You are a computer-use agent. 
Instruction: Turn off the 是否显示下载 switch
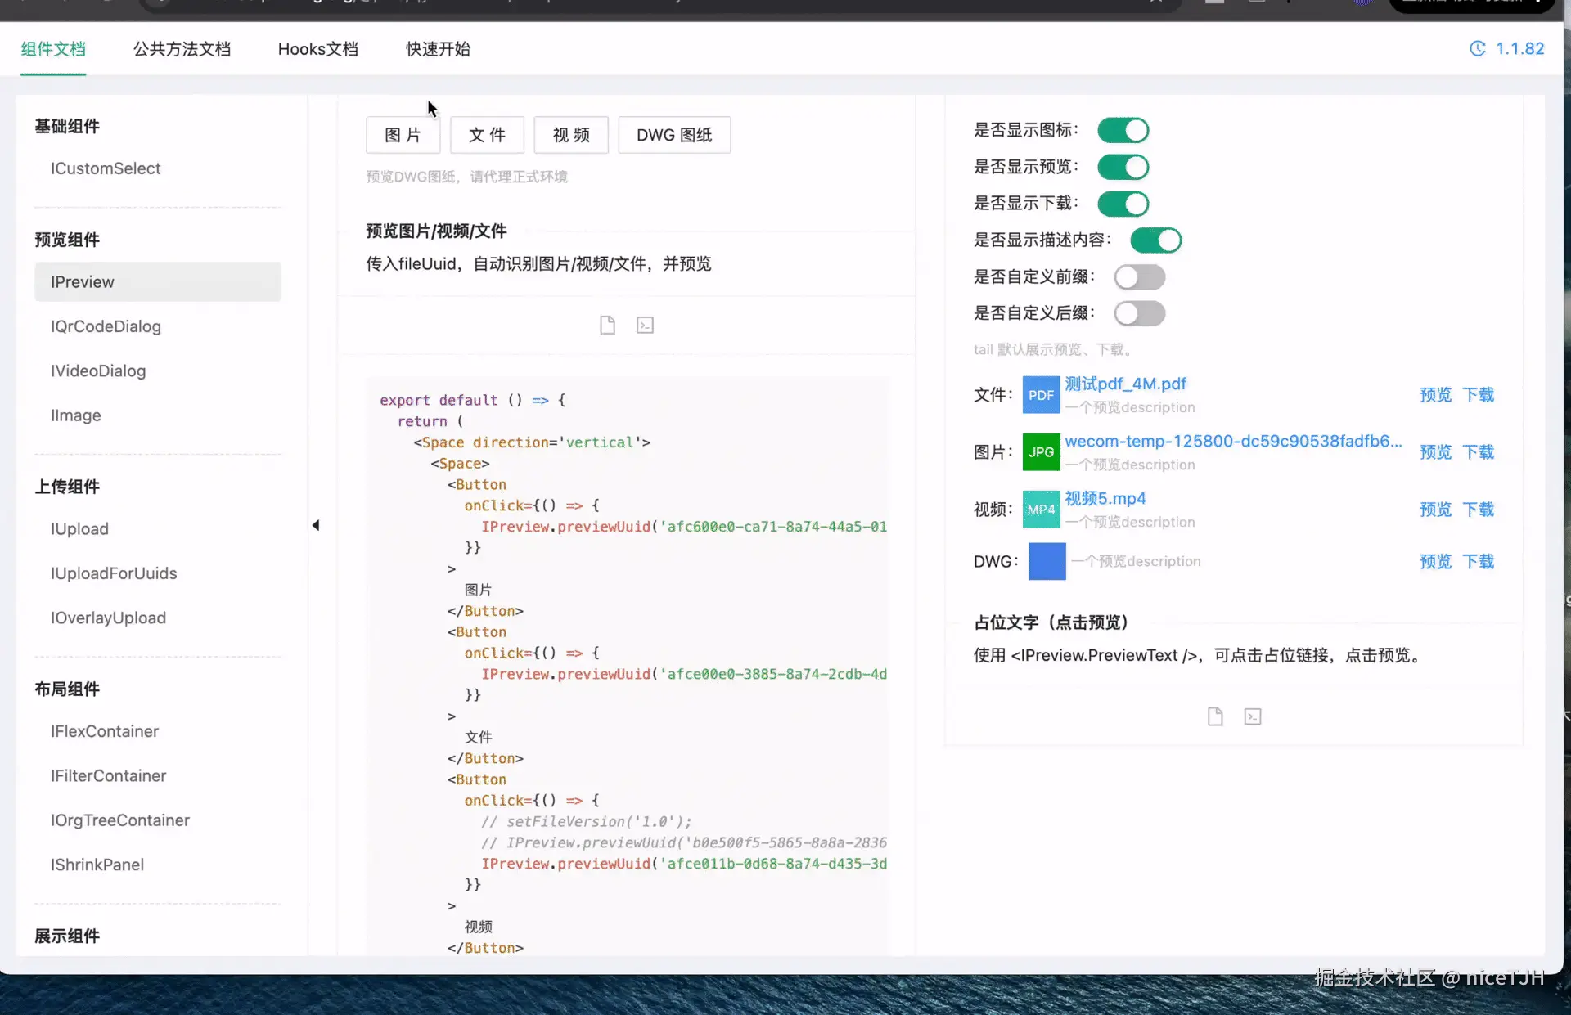pos(1123,204)
